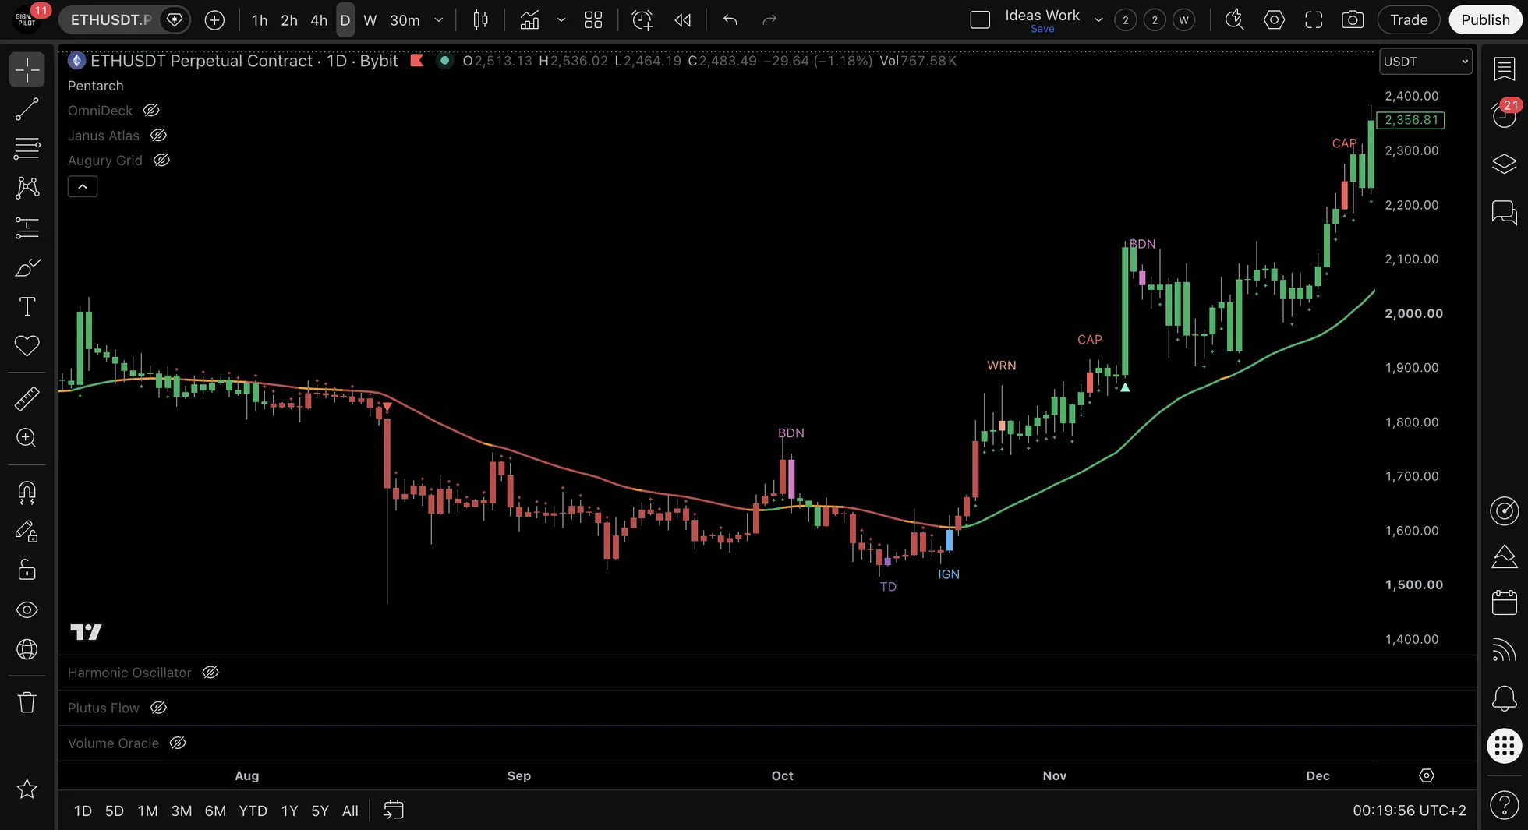Screen dimensions: 1528x830
Task: Open go to date calendar
Action: [x=394, y=811]
